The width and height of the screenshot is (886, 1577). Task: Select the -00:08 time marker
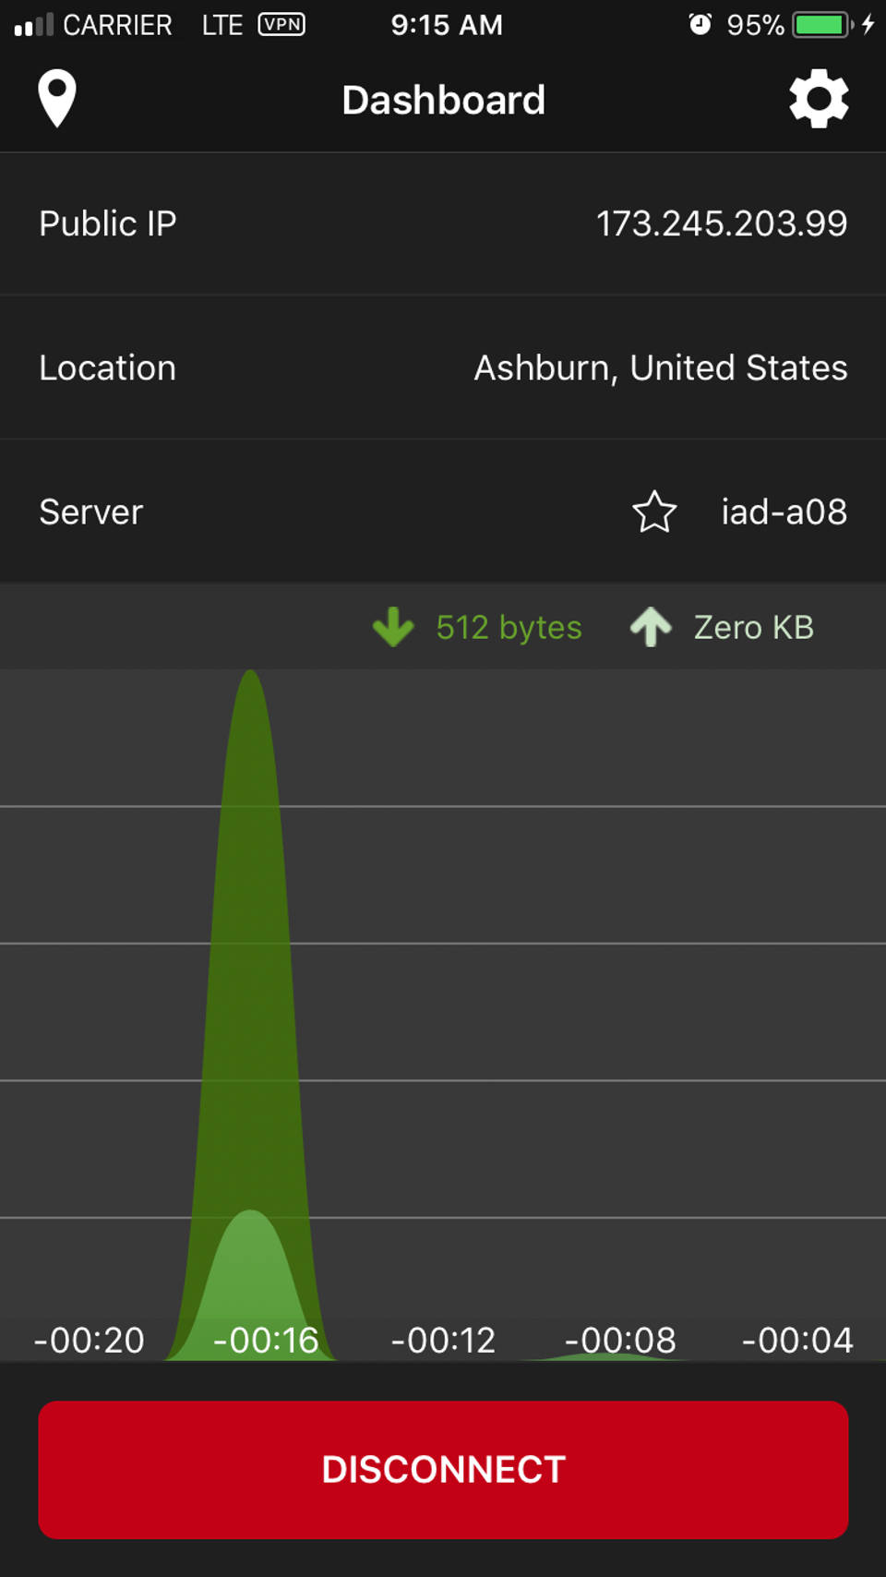(x=620, y=1340)
